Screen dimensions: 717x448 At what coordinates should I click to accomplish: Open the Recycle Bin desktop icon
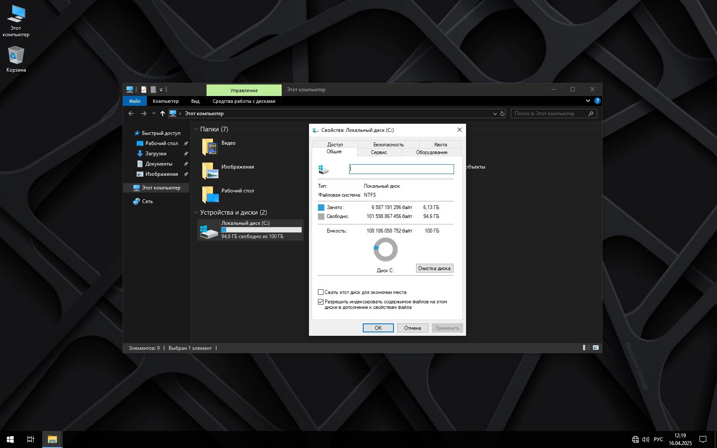tap(16, 56)
